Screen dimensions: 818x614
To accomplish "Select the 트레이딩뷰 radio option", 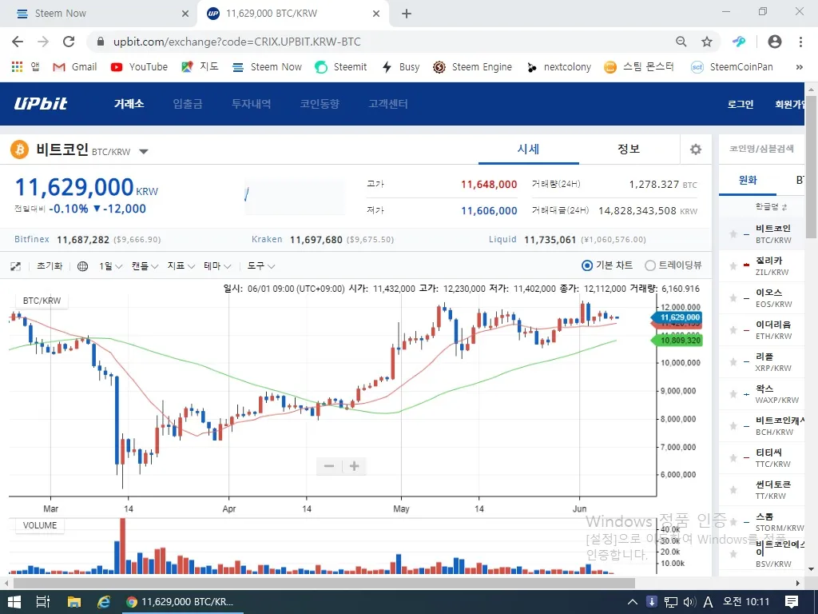I will (x=650, y=265).
